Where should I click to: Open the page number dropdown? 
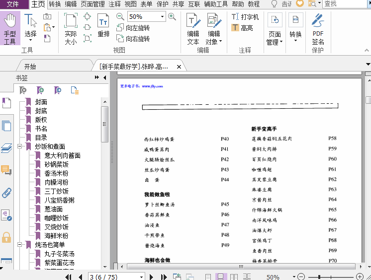pyautogui.click(x=141, y=277)
